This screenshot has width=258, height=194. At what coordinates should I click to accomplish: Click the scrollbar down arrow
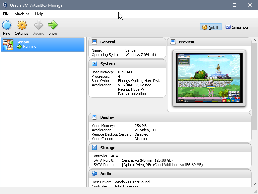[255, 184]
